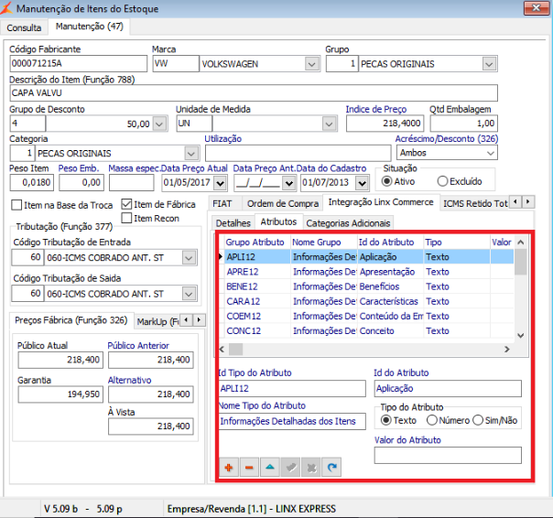
Task: Check Item na Base da Troca
Action: click(16, 205)
